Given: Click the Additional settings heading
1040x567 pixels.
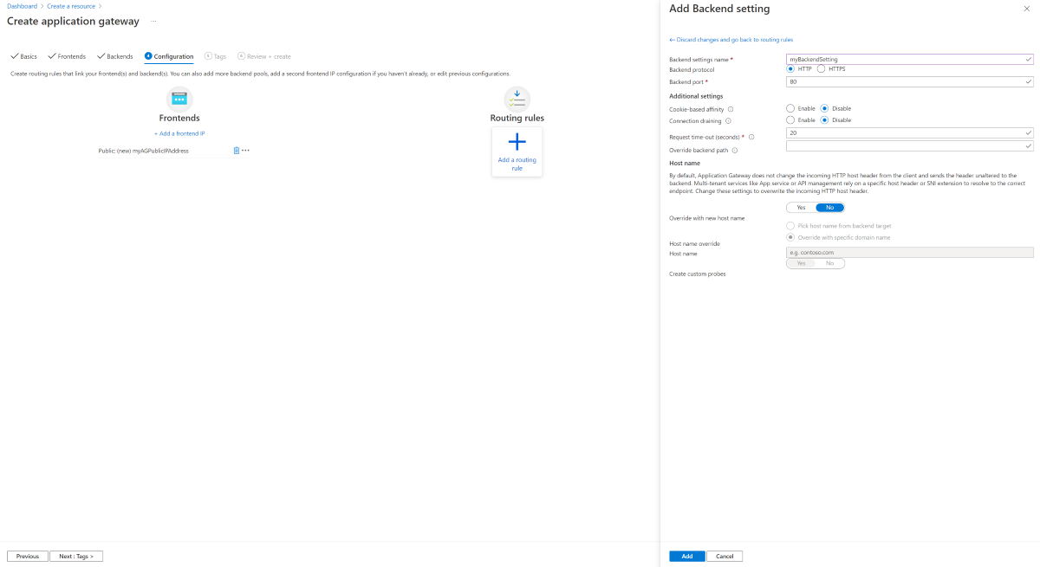Looking at the screenshot, I should pos(696,96).
